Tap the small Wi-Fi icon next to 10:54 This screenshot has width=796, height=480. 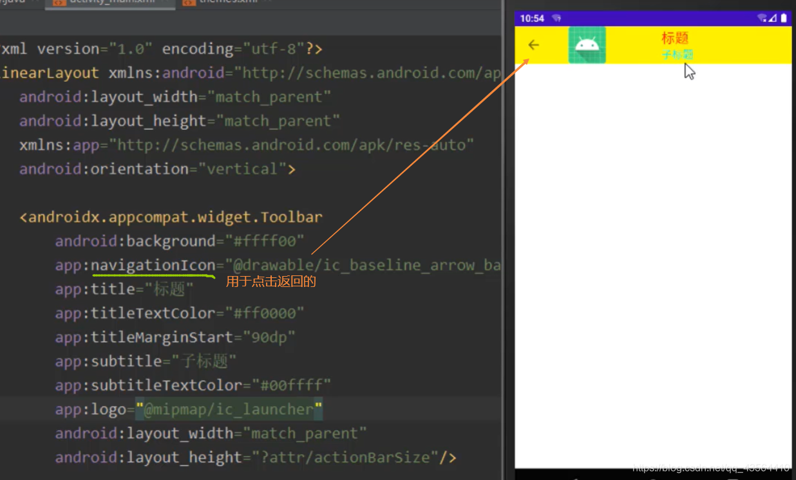click(556, 18)
